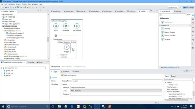Screen dimensions: 195x109
Task: Expand sql-db in Connections Explorer
Action: click(2, 75)
